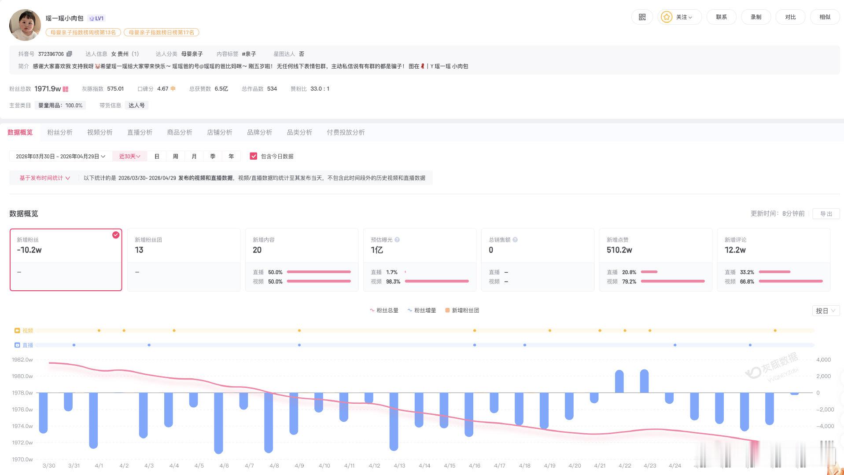Screen dimensions: 844x475
Task: Click the LV1 level badge
Action: coord(96,18)
